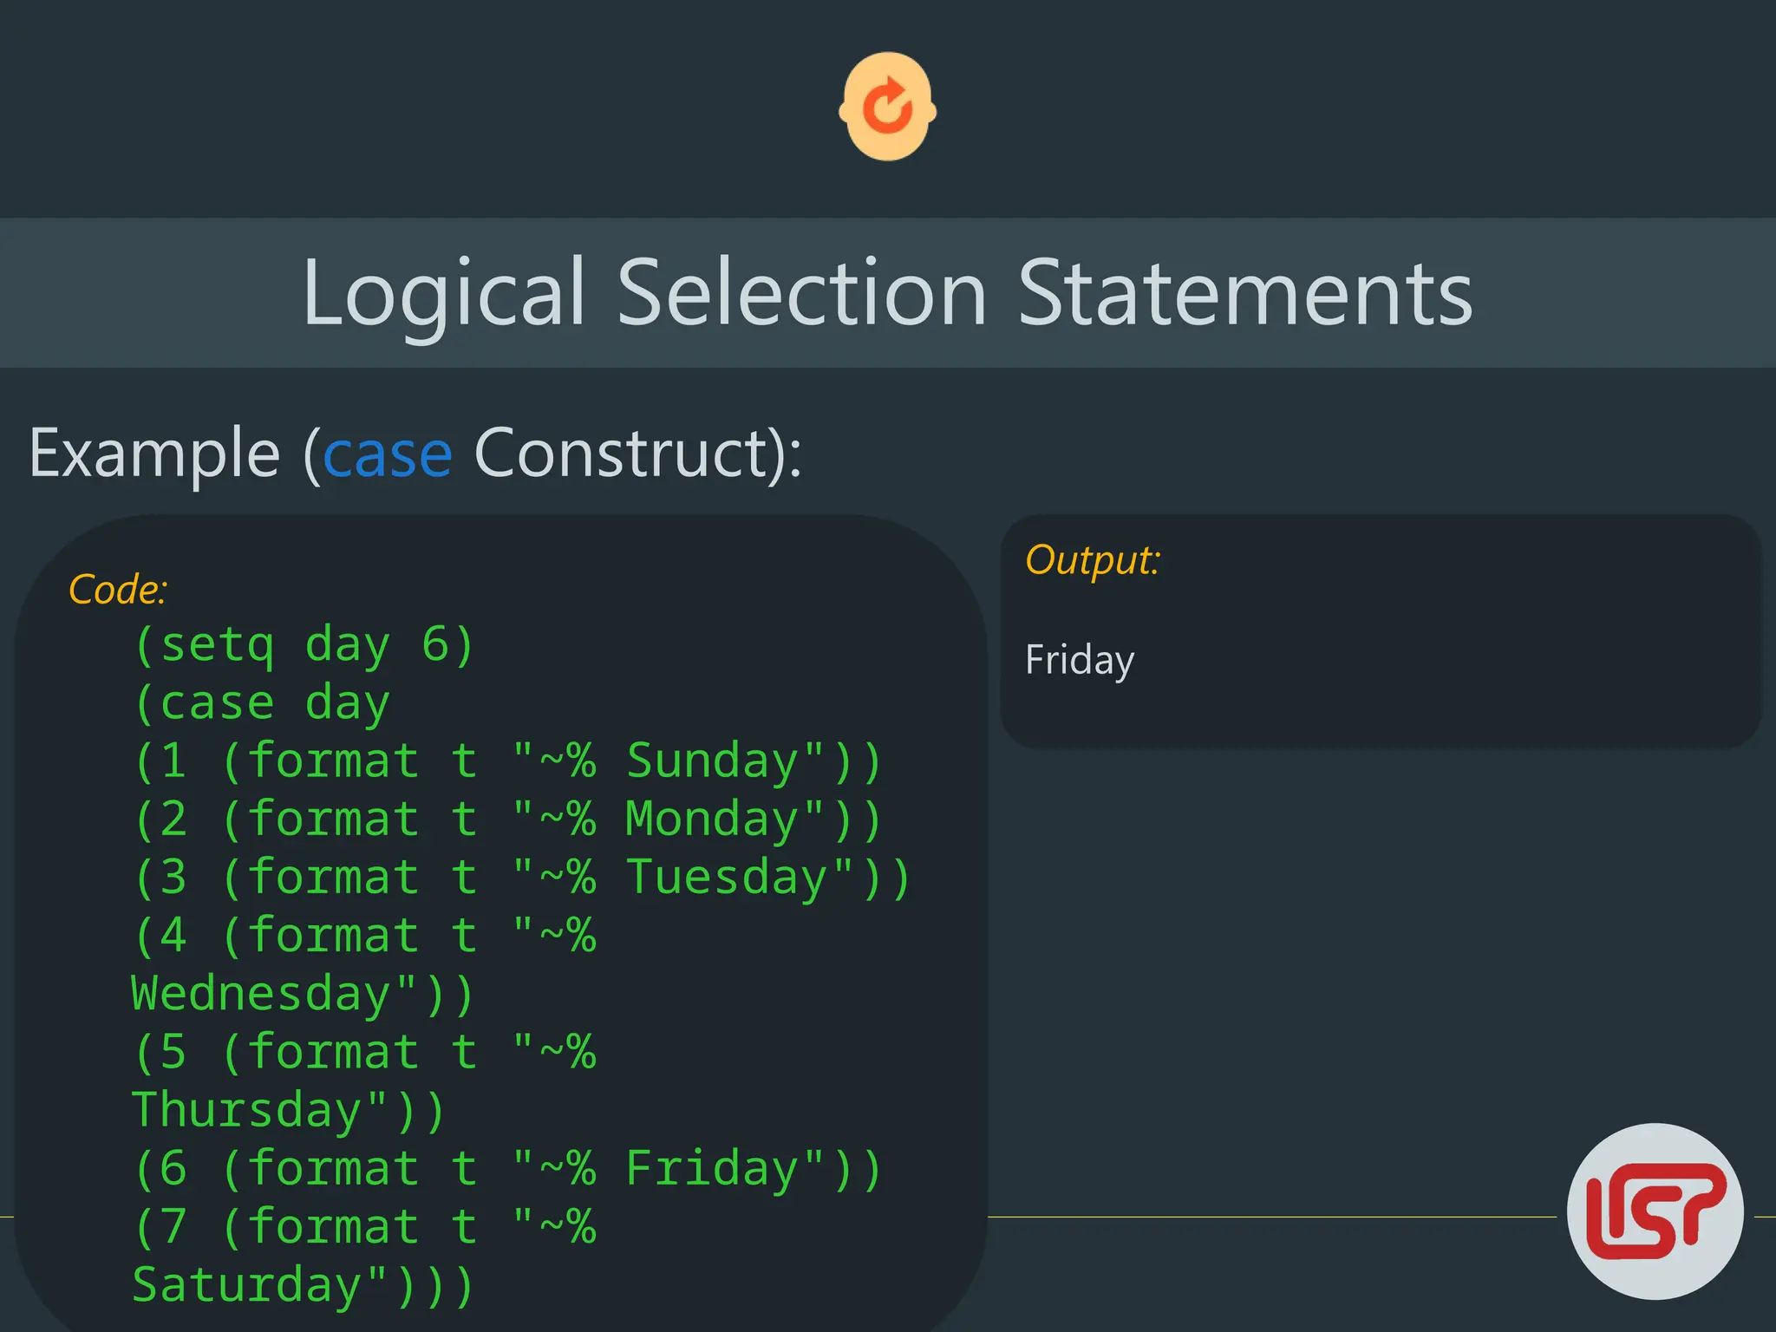The image size is (1776, 1332).
Task: Click the yellow Code: label
Action: point(118,590)
